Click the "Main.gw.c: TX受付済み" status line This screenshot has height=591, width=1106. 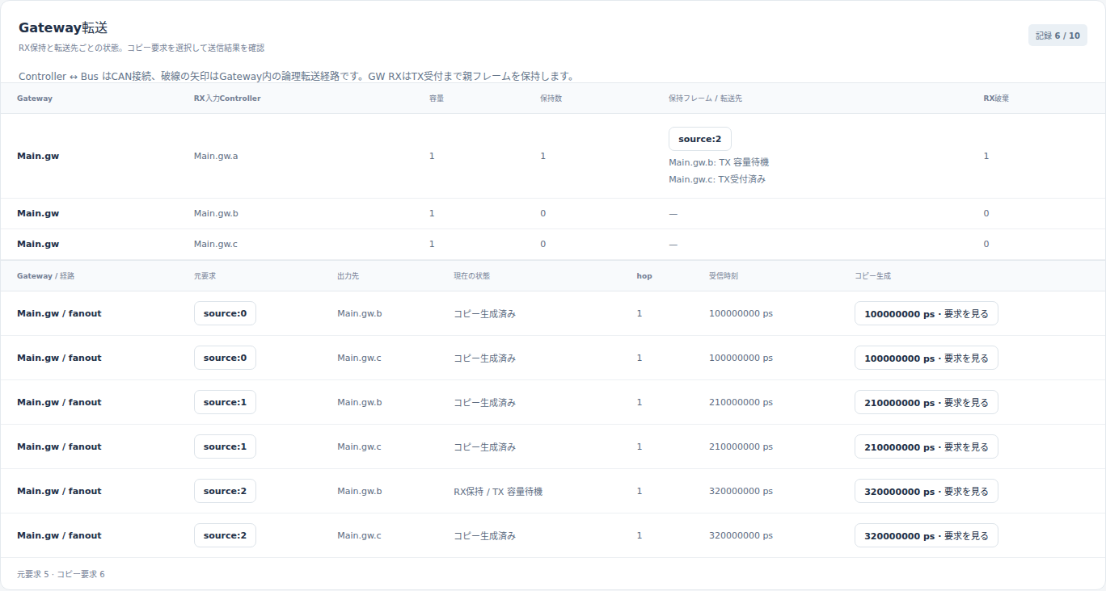tap(717, 179)
